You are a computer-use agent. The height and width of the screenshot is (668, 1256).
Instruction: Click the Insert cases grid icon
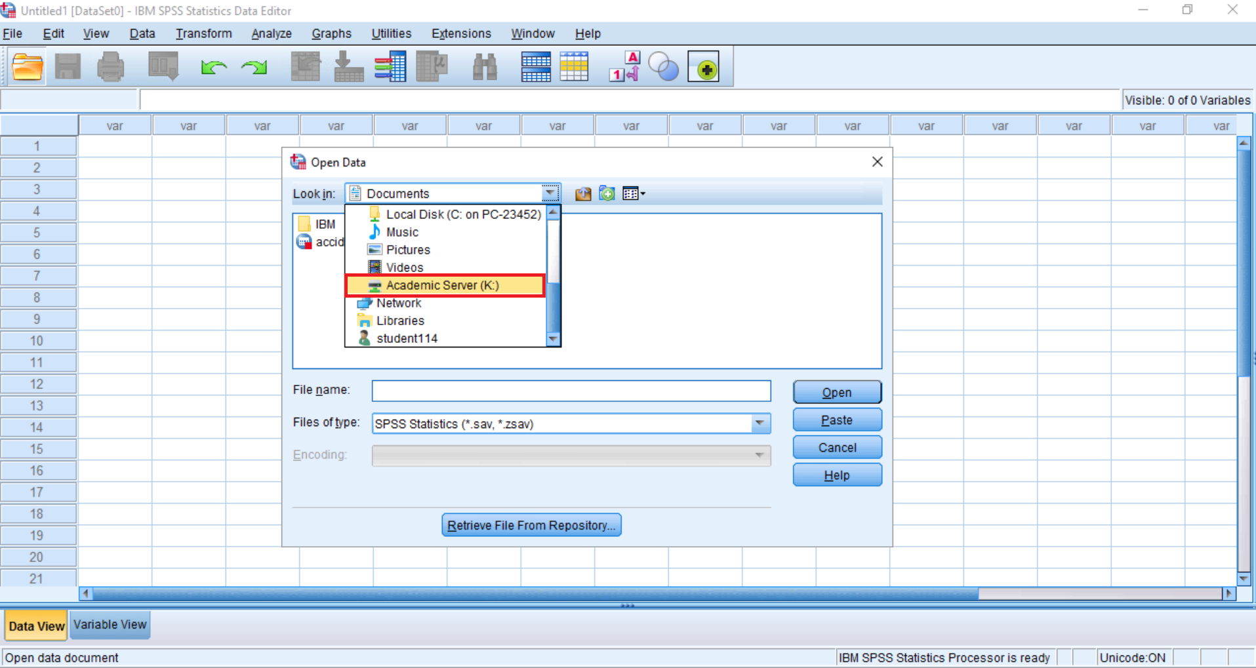click(x=536, y=67)
